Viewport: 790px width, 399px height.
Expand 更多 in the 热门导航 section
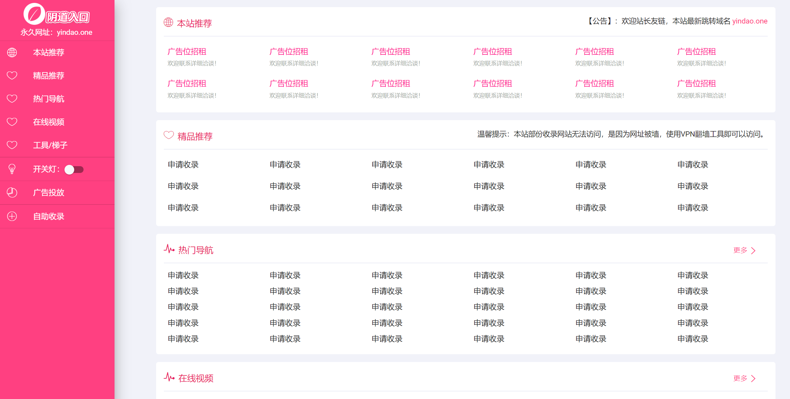(740, 250)
